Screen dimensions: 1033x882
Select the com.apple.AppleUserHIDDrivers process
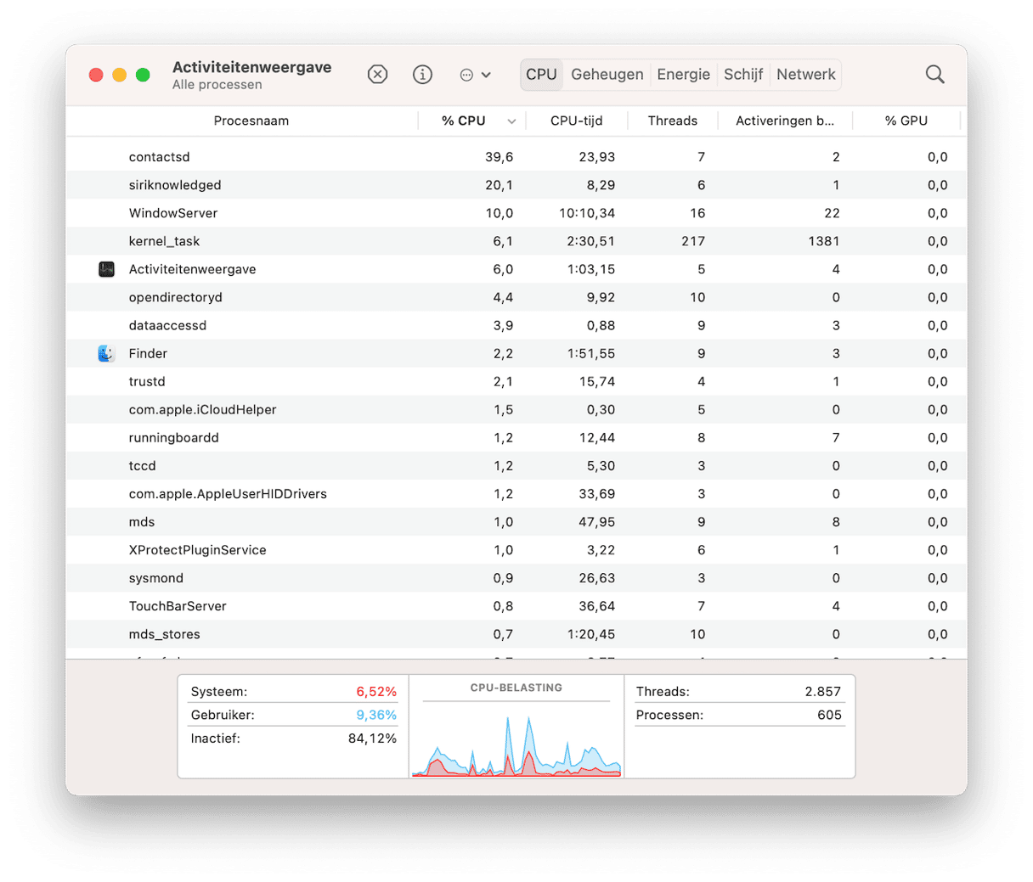[x=516, y=493]
